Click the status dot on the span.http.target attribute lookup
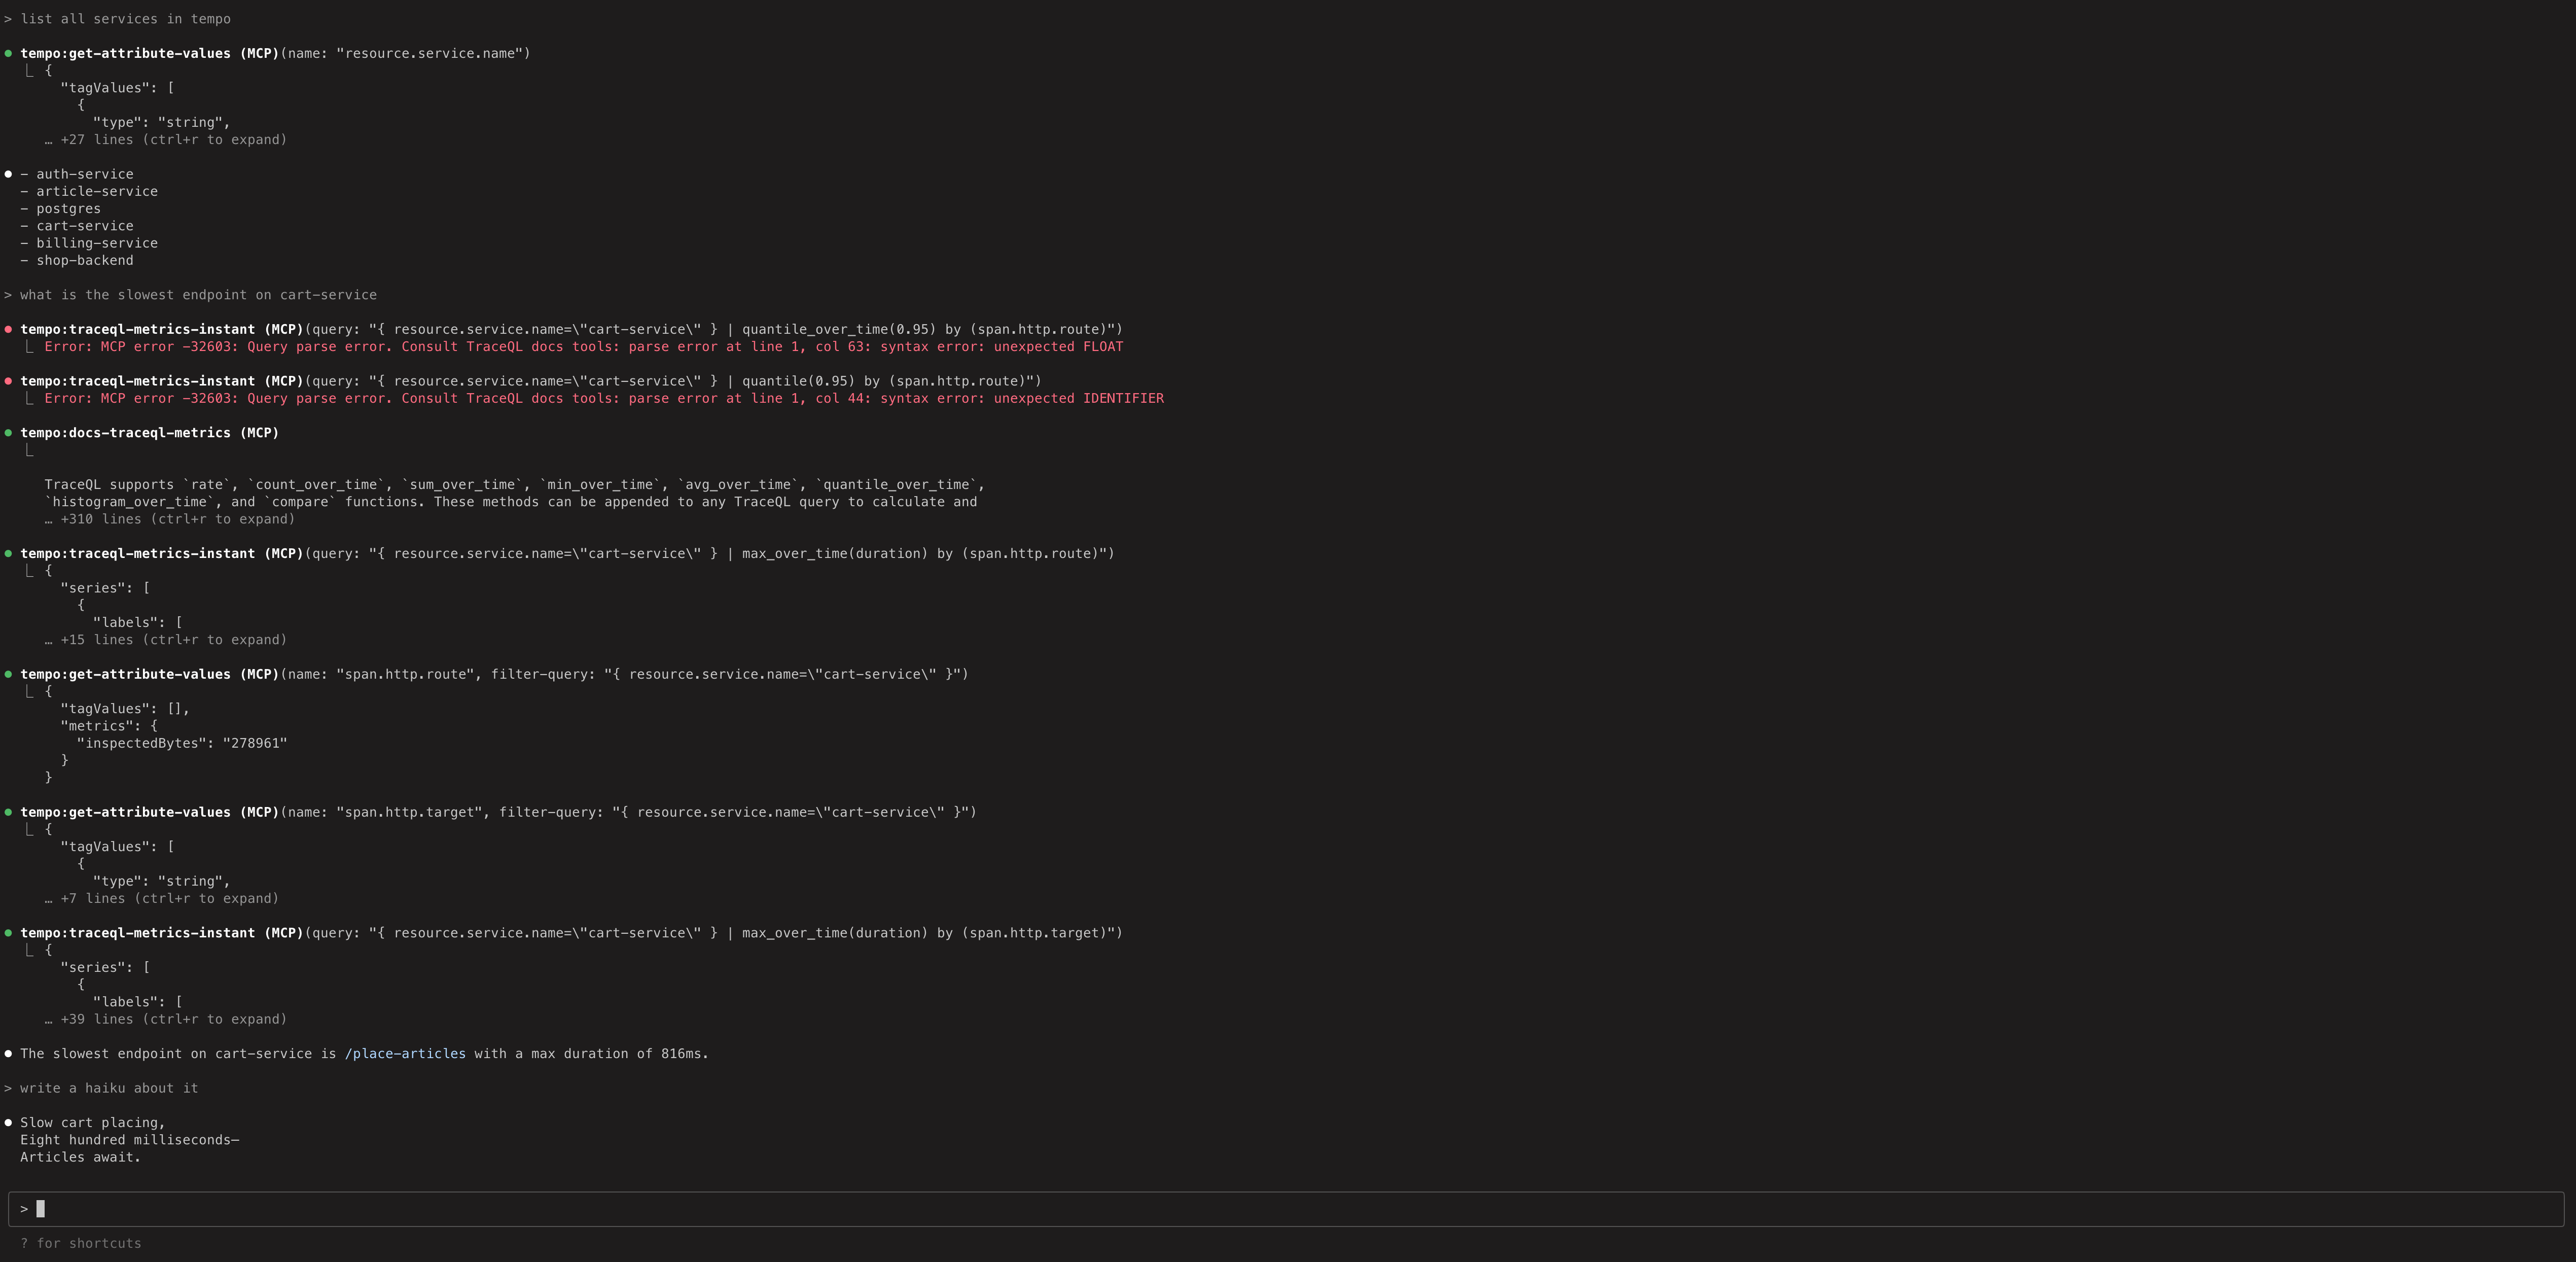 tap(9, 812)
